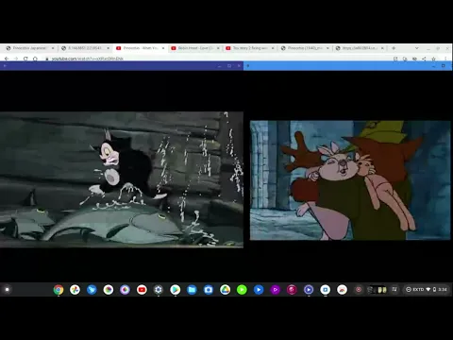The image size is (453, 340).
Task: Open the blue play button app
Action: [259, 290]
